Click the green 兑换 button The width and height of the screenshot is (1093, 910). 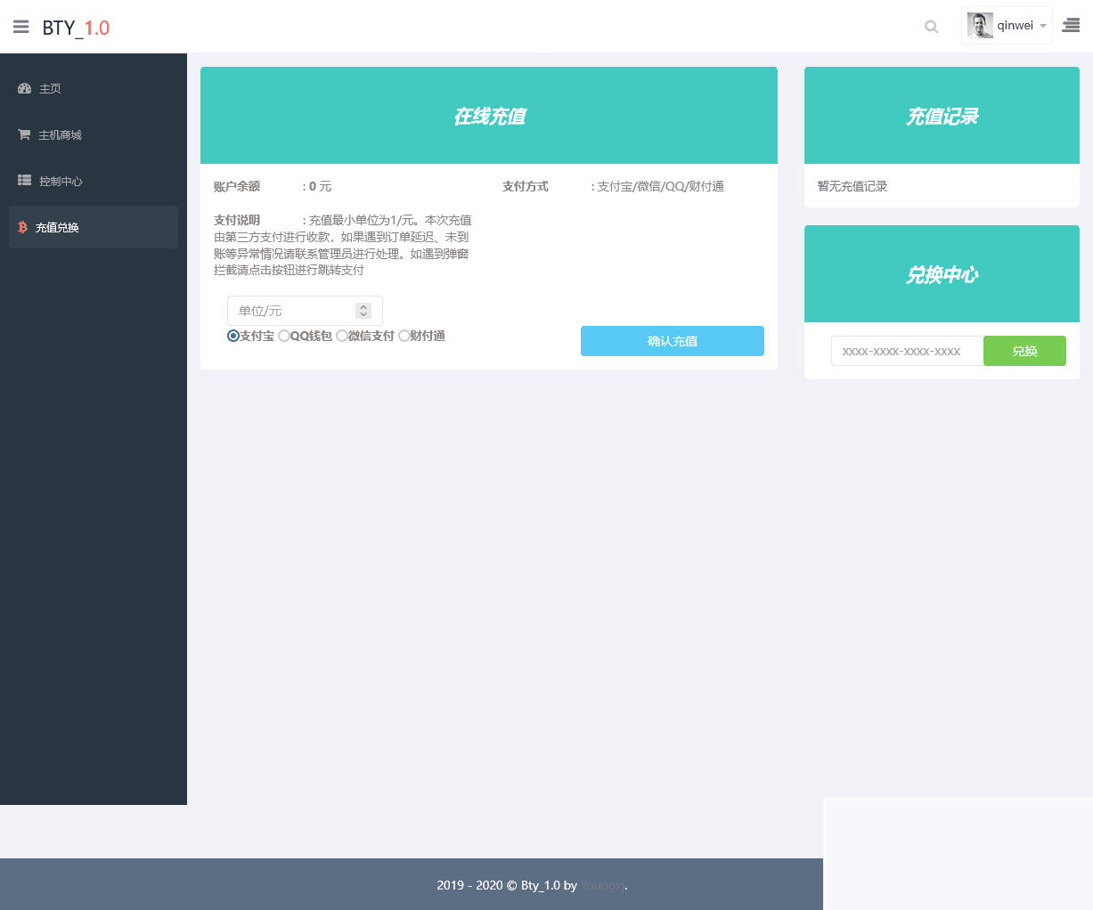click(x=1024, y=351)
